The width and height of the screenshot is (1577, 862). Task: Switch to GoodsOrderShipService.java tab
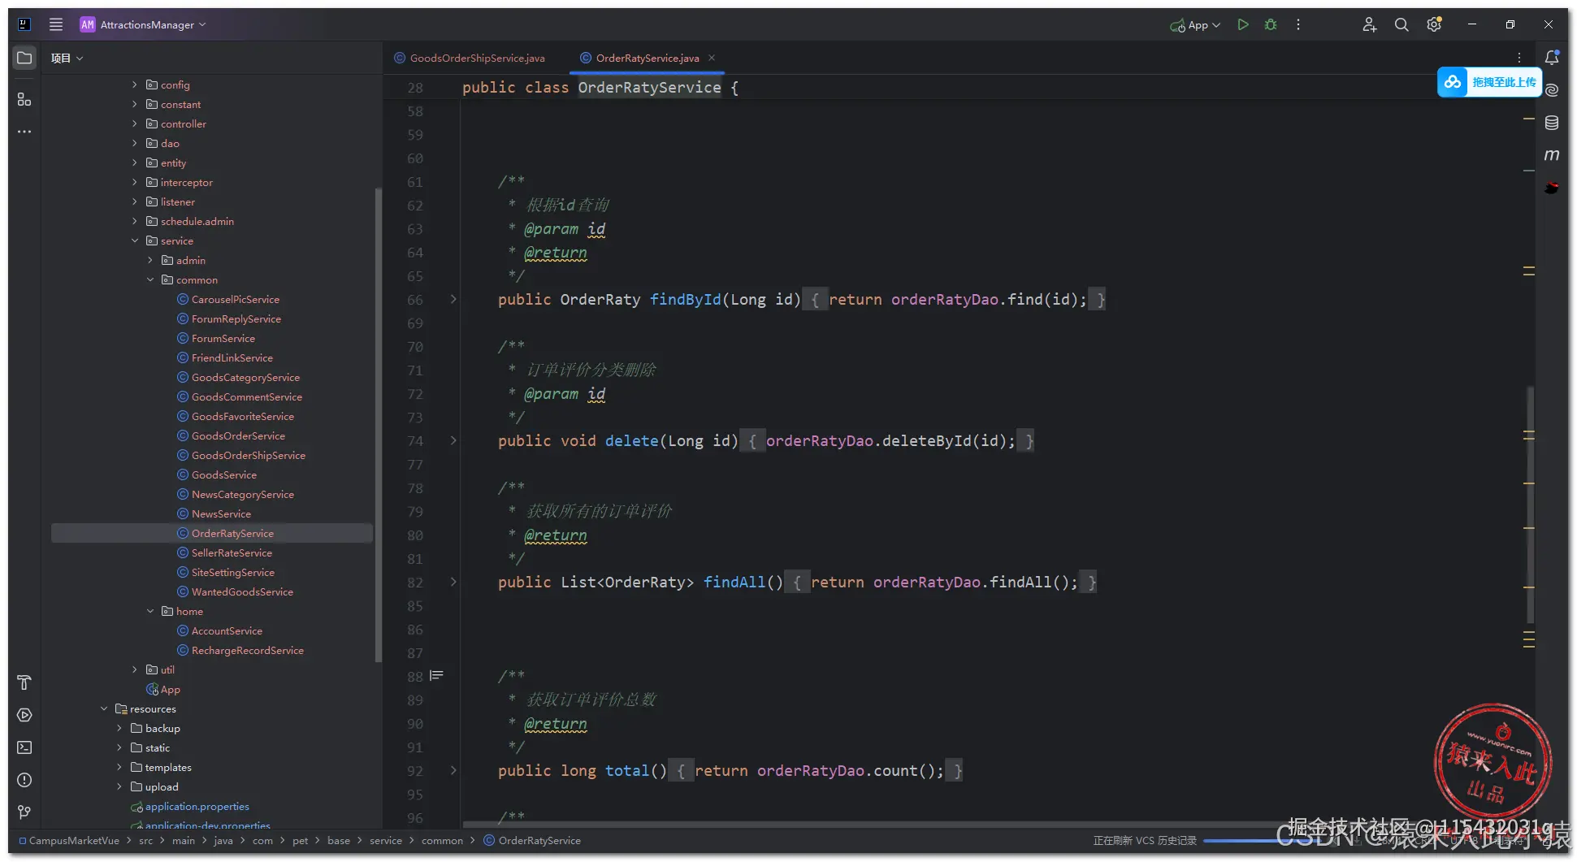point(470,58)
